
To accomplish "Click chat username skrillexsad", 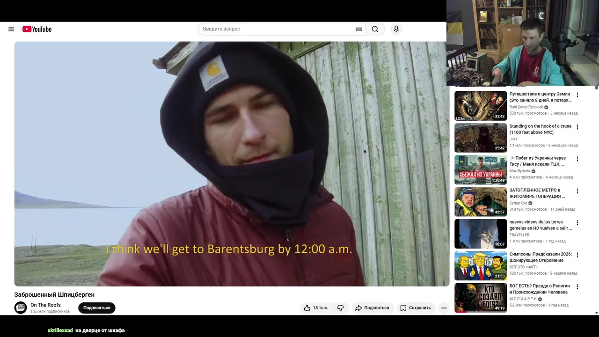I will click(x=60, y=330).
